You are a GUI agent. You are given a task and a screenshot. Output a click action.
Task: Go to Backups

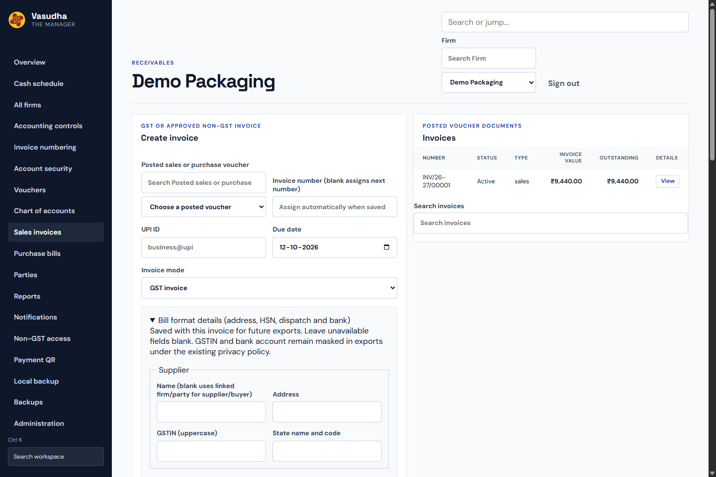tap(56, 402)
